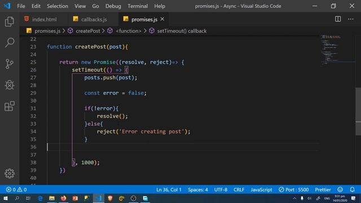This screenshot has height=203, width=361.
Task: Switch to the callbacks.js tab
Action: coord(93,19)
